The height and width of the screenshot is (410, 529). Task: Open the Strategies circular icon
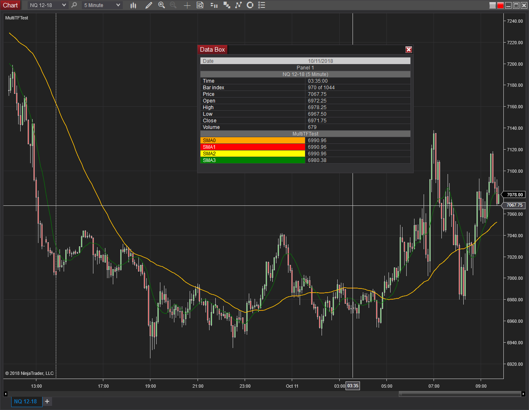[x=250, y=5]
